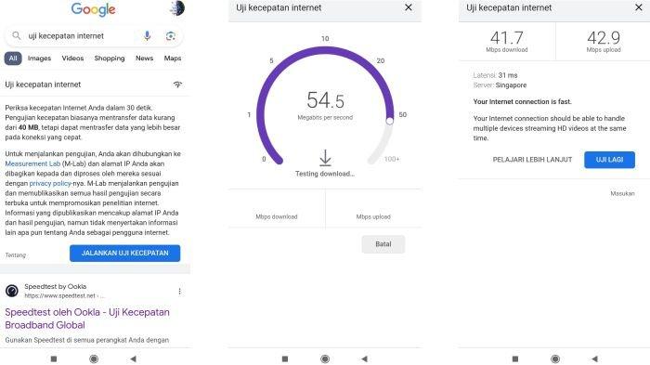650x365 pixels.
Task: Open the Google account profile avatar
Action: click(177, 7)
